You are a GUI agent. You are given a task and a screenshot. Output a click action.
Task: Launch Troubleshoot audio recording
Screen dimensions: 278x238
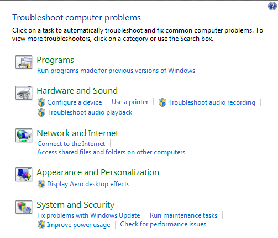[212, 102]
